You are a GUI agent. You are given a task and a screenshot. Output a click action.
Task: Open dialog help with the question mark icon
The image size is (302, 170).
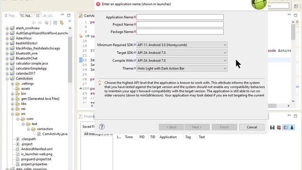[102, 127]
